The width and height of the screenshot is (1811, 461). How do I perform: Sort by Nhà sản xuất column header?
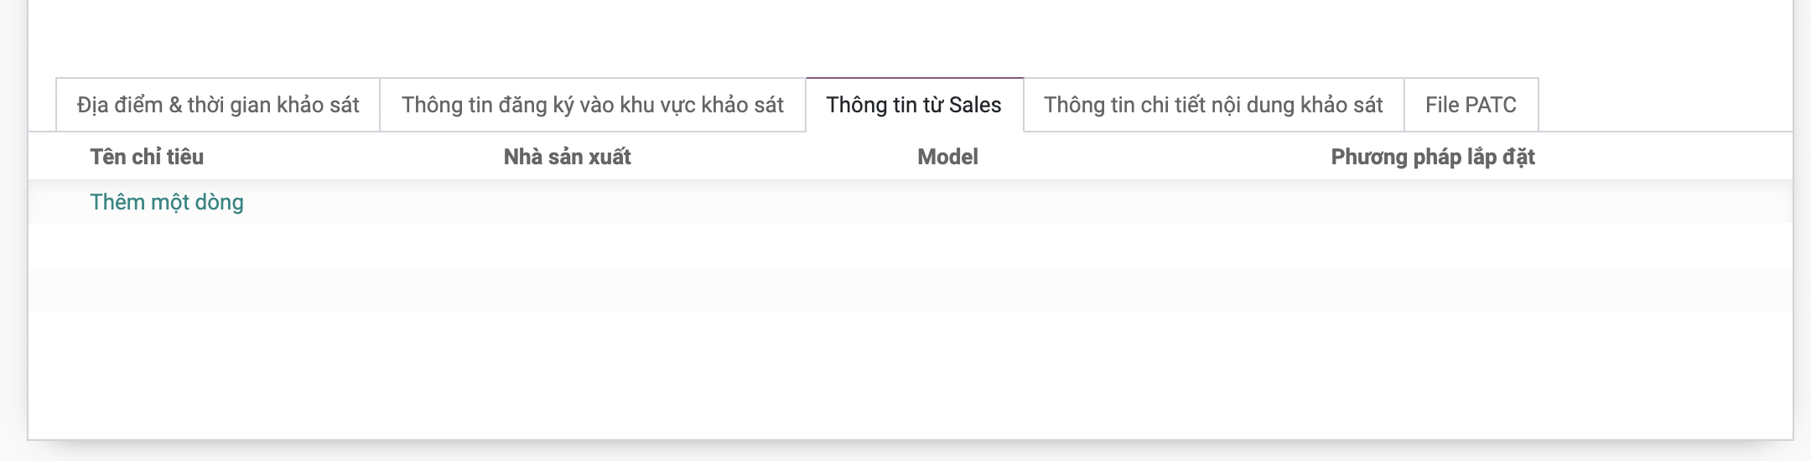pos(567,157)
